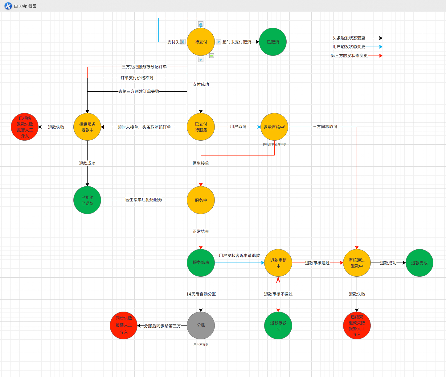
Task: Select the 拒绝服务退款中 node
Action: point(87,127)
